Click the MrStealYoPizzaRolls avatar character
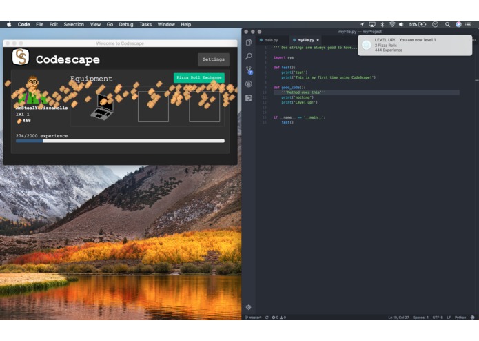 [32, 90]
